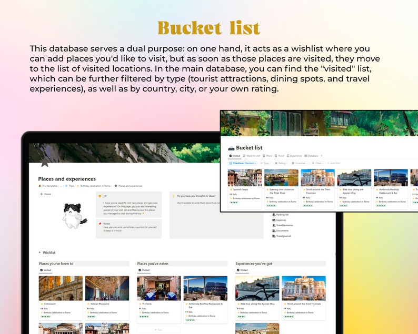Click the Travel journal link text
418x334 pixels.
(283, 236)
